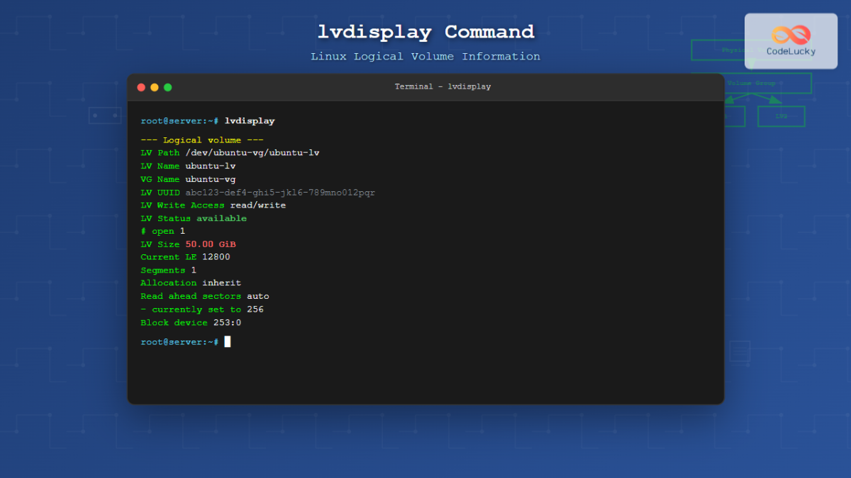Viewport: 851px width, 478px height.
Task: Select the Terminal - lvdisplay title bar text
Action: point(442,86)
